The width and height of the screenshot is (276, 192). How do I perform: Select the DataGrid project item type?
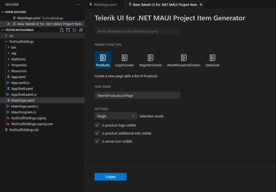pos(212,60)
